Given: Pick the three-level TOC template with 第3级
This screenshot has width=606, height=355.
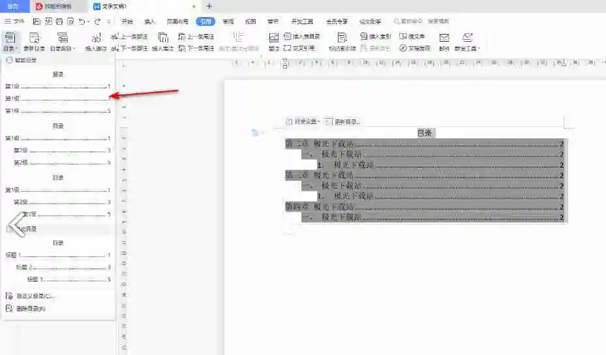Looking at the screenshot, I should (58, 196).
